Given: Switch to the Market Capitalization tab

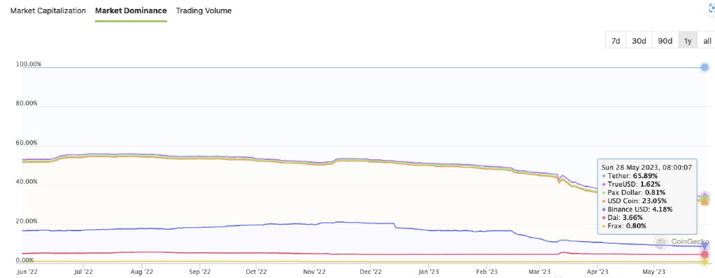Looking at the screenshot, I should tap(48, 10).
